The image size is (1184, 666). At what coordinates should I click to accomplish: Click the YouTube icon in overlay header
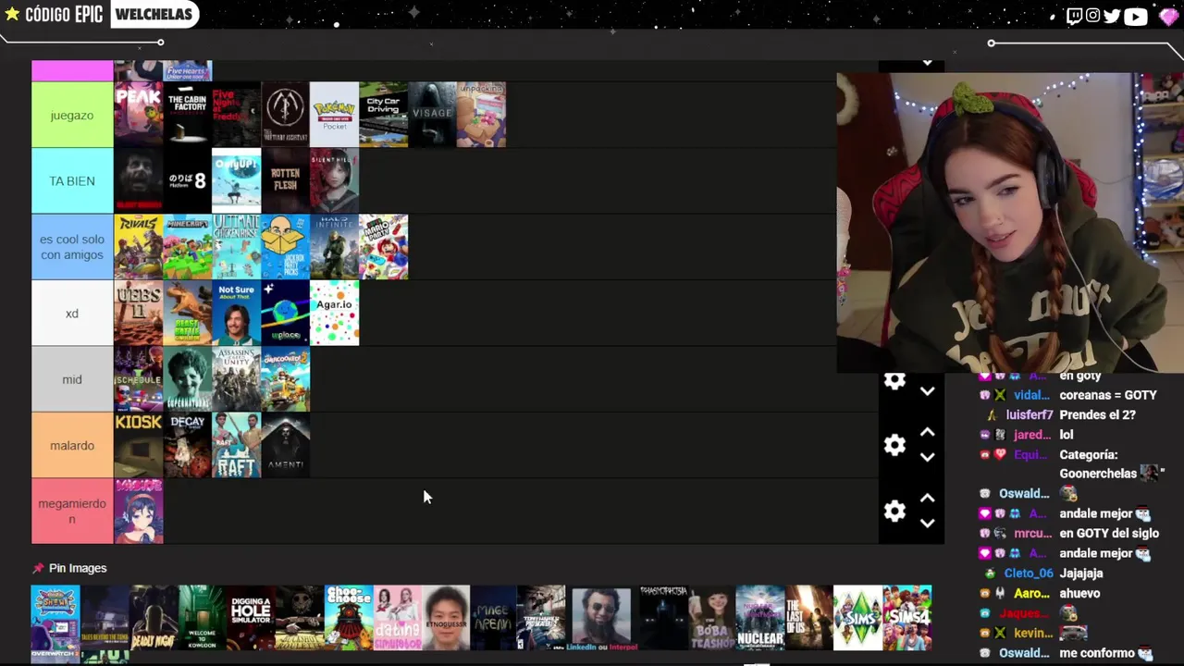(1136, 16)
